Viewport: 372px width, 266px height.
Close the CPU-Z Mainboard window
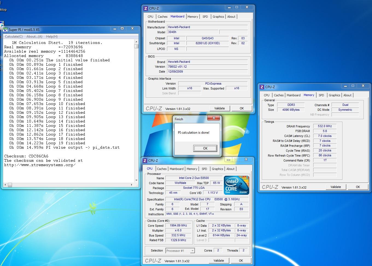[x=247, y=7]
